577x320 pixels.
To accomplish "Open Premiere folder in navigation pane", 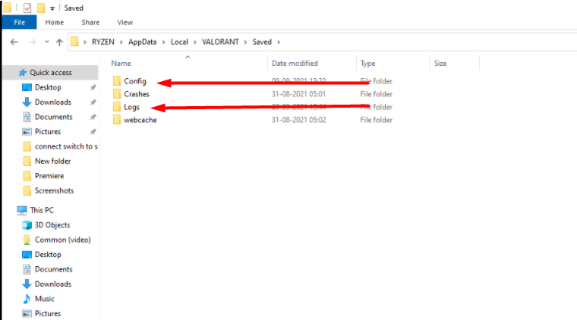I will point(49,176).
